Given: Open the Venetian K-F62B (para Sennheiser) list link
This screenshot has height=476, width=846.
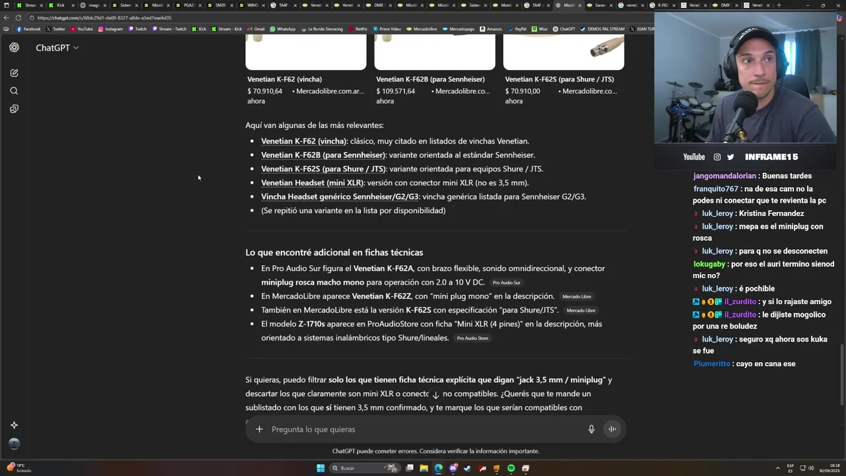Looking at the screenshot, I should (x=323, y=155).
